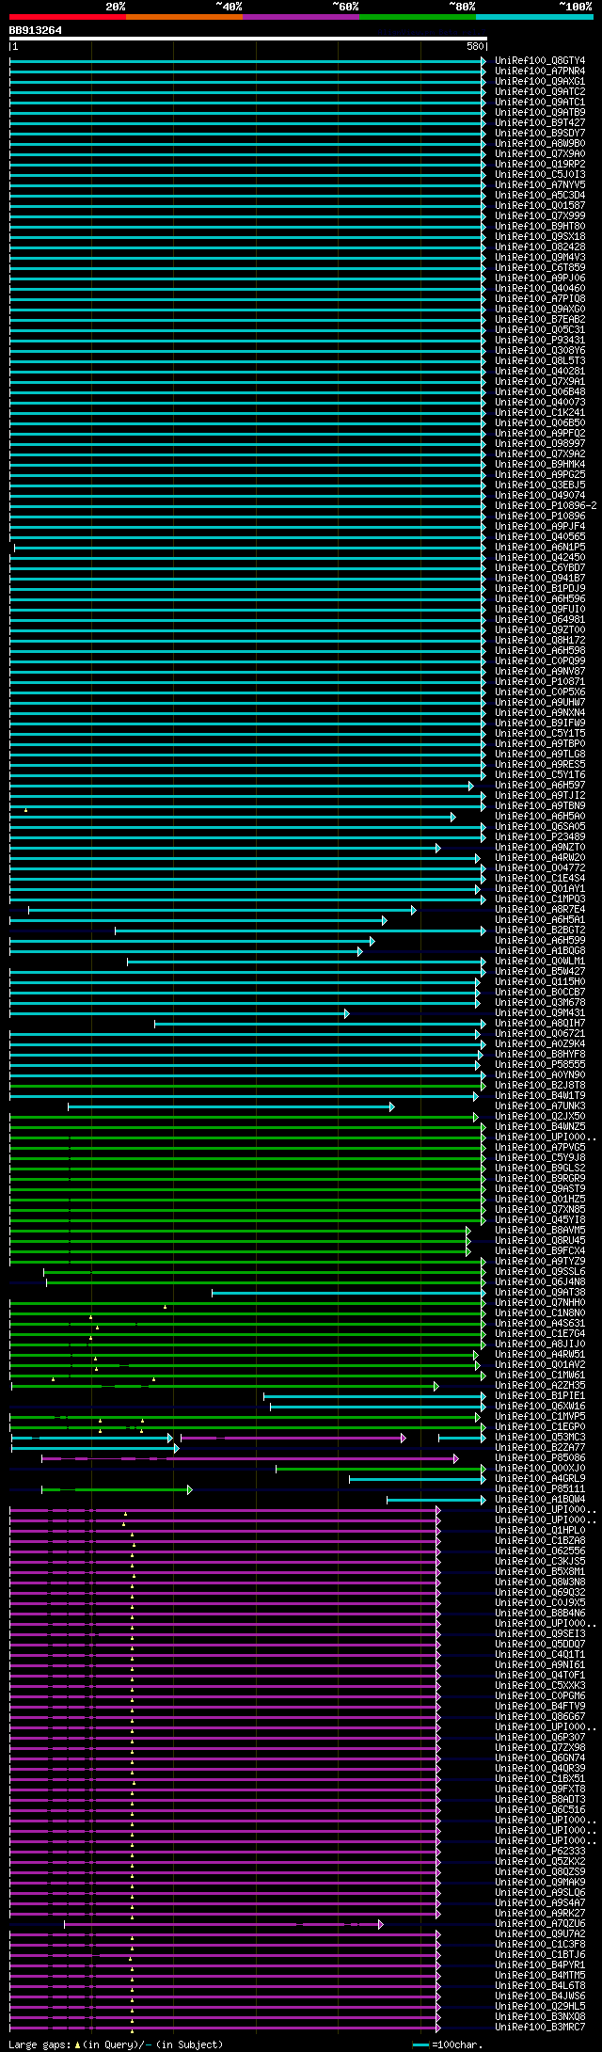
Task: Select label UniRef100_Q69Q32
Action: tap(540, 1593)
